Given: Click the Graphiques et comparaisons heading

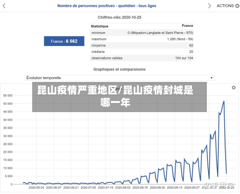Looking at the screenshot, I should [120, 69].
